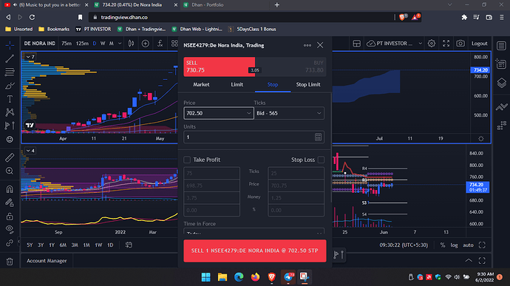Expand the Price 702.50 dropdown
This screenshot has height=286, width=510.
248,113
